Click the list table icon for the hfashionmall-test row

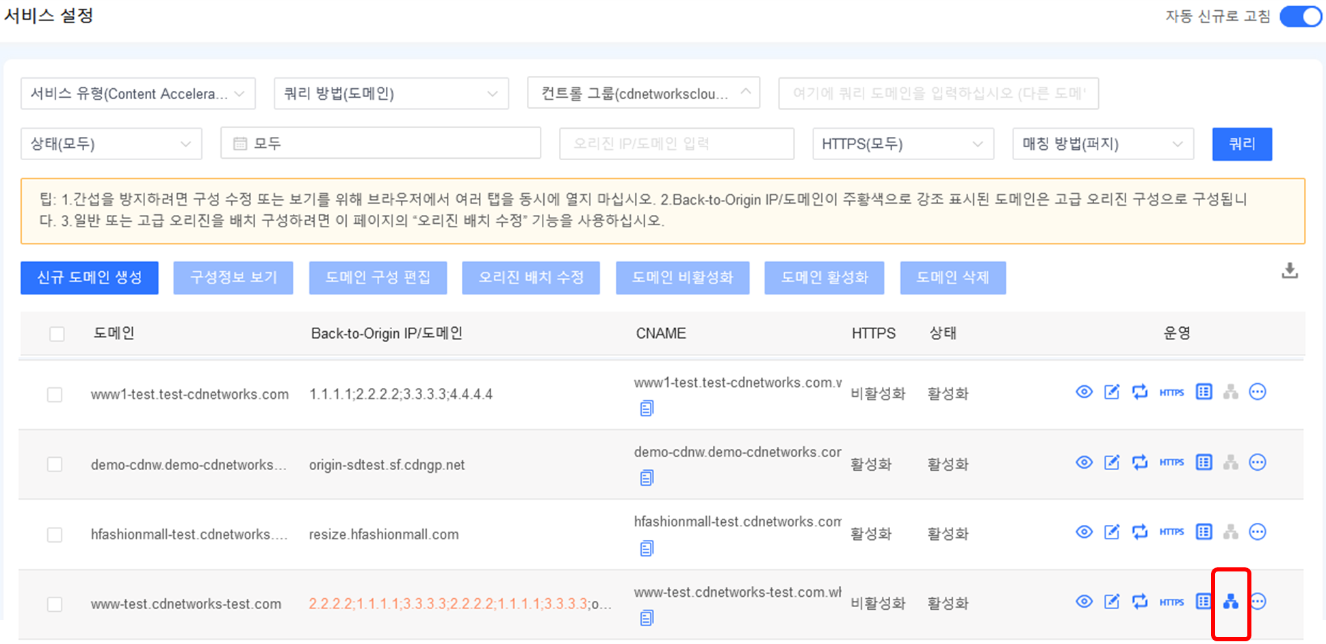point(1204,532)
